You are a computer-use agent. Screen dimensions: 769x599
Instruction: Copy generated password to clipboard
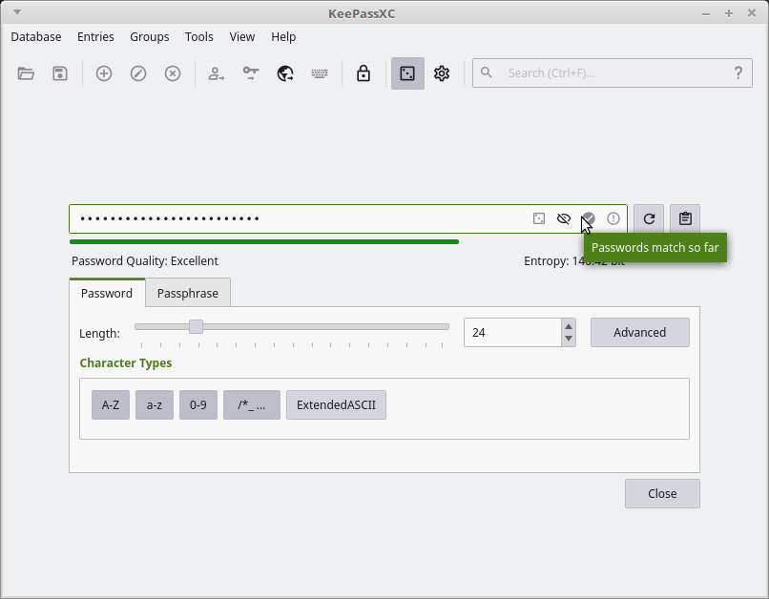pyautogui.click(x=685, y=218)
